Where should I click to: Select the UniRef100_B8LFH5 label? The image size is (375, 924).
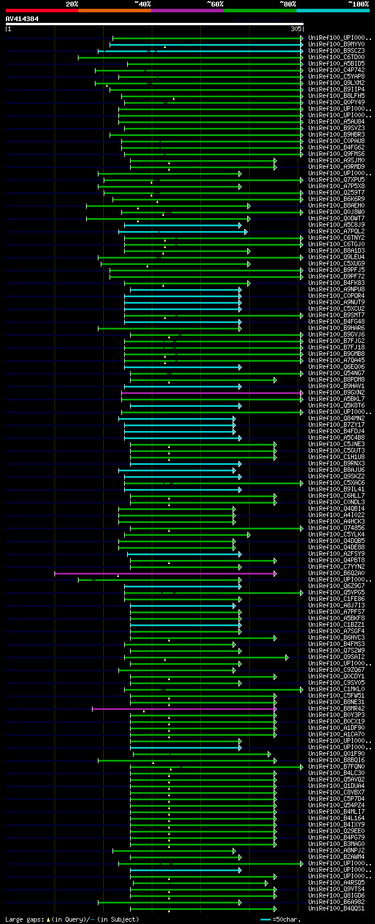point(336,96)
